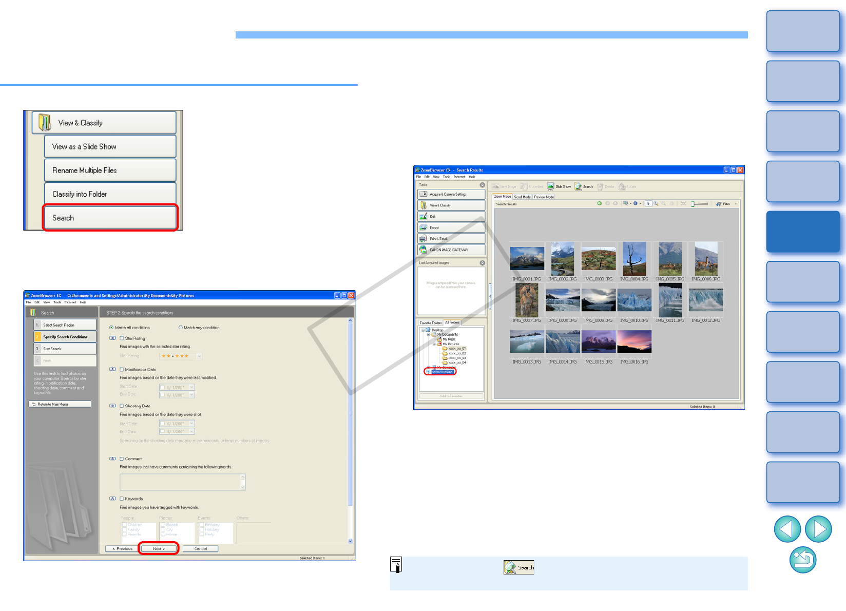Select the Zoom Mode tab
The width and height of the screenshot is (846, 611).
coord(503,197)
